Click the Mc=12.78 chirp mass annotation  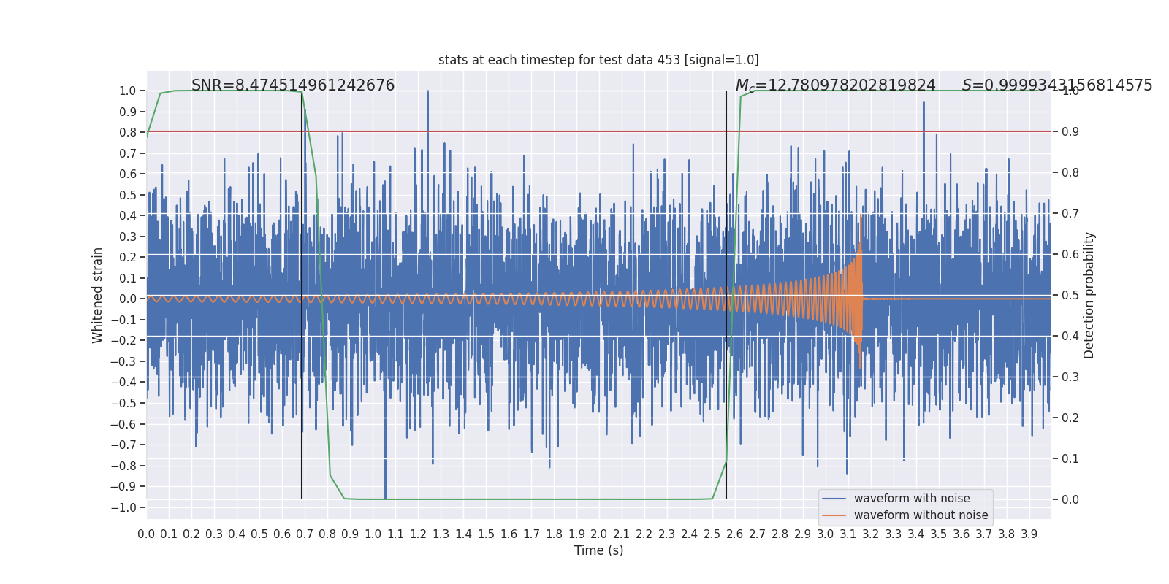(835, 85)
